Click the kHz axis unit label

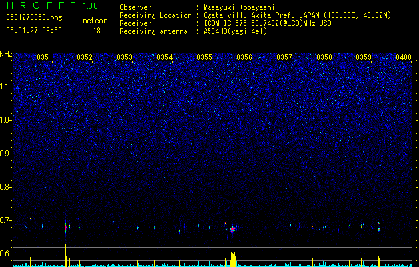click(6, 54)
